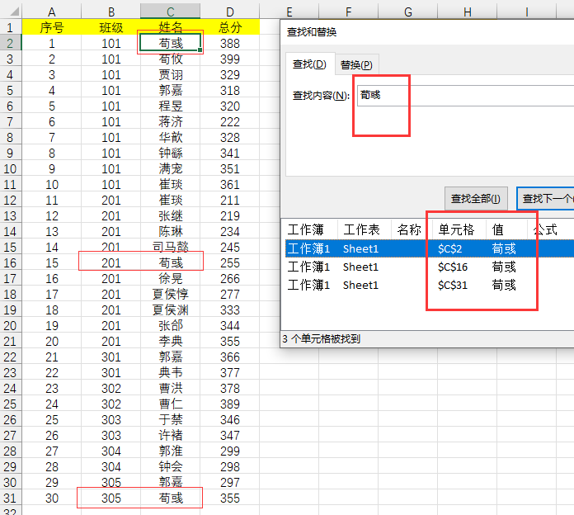Sort results by 工作簿 column header
Image resolution: width=574 pixels, height=515 pixels.
click(309, 229)
